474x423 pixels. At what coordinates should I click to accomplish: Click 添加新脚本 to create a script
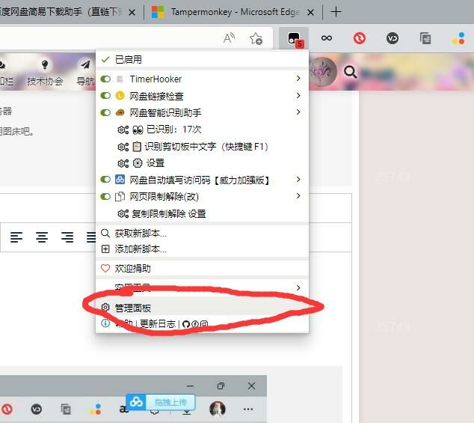click(x=141, y=249)
